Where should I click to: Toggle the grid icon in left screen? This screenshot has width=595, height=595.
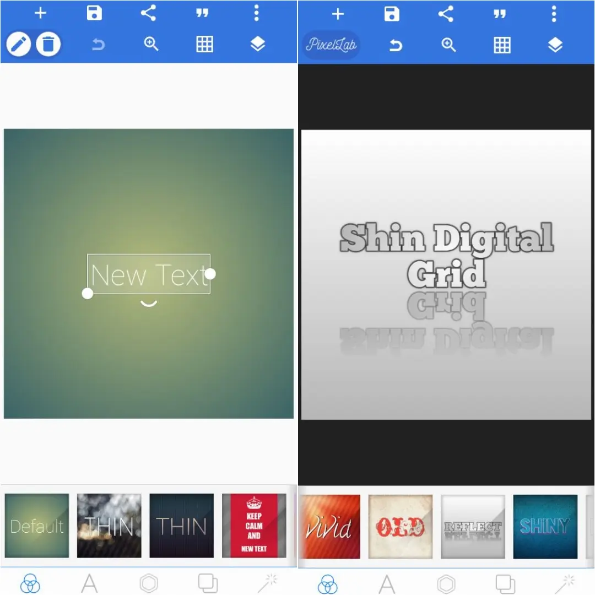point(204,44)
